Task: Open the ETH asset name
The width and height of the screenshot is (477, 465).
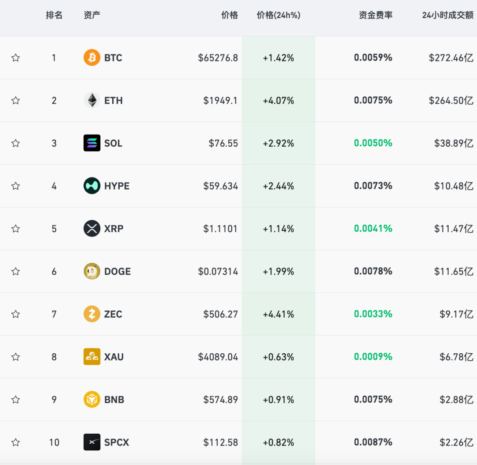Action: point(114,100)
